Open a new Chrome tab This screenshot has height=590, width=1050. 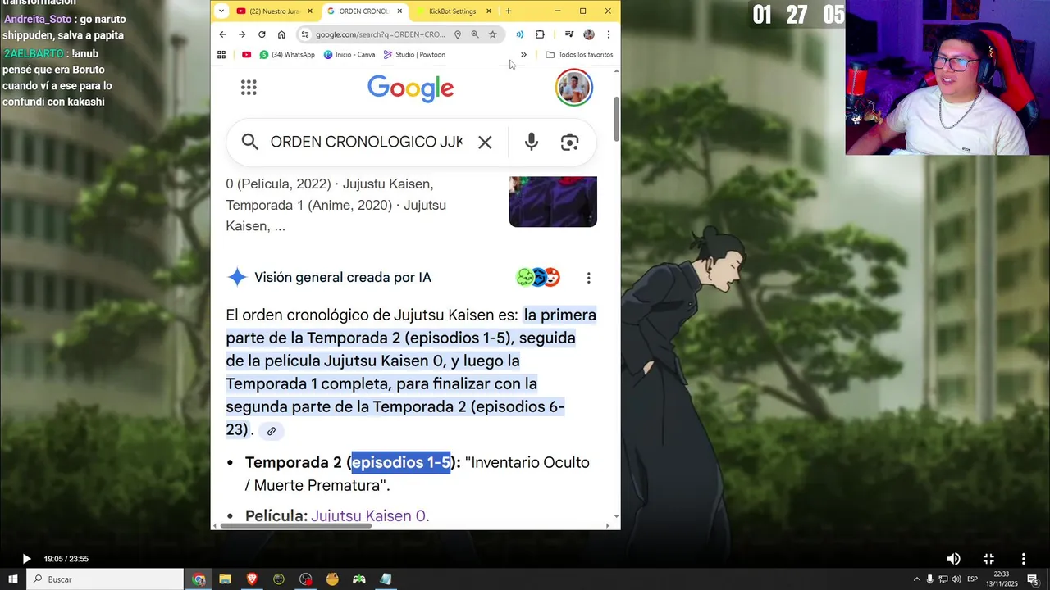(x=509, y=11)
